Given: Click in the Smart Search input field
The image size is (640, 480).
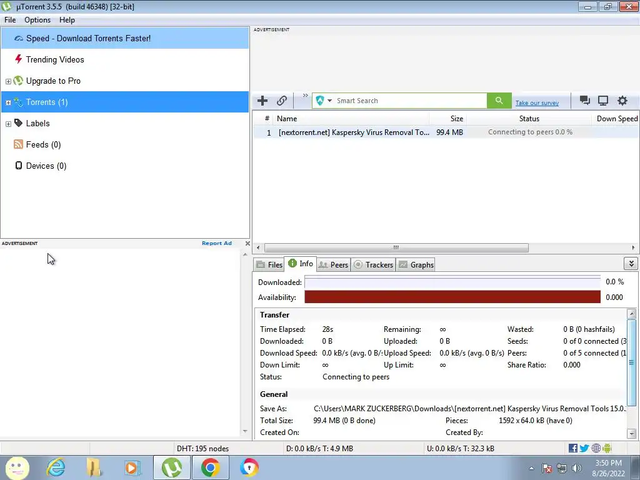Looking at the screenshot, I should click(x=410, y=101).
